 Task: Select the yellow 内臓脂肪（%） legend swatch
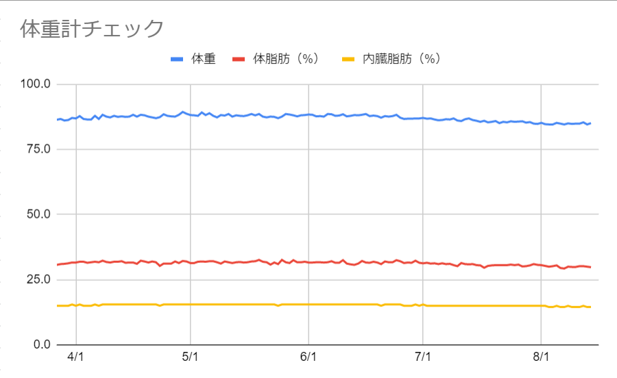348,60
